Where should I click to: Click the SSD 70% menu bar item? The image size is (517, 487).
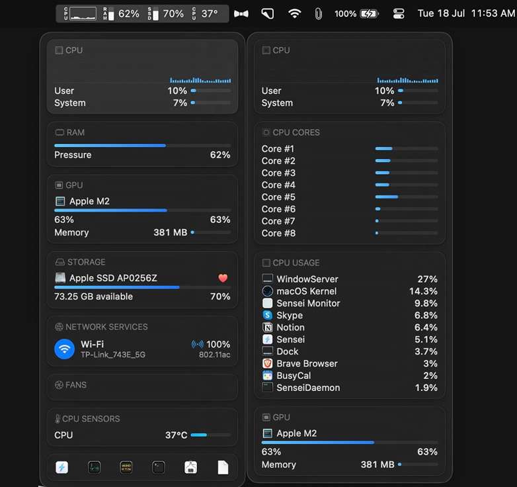tap(166, 13)
